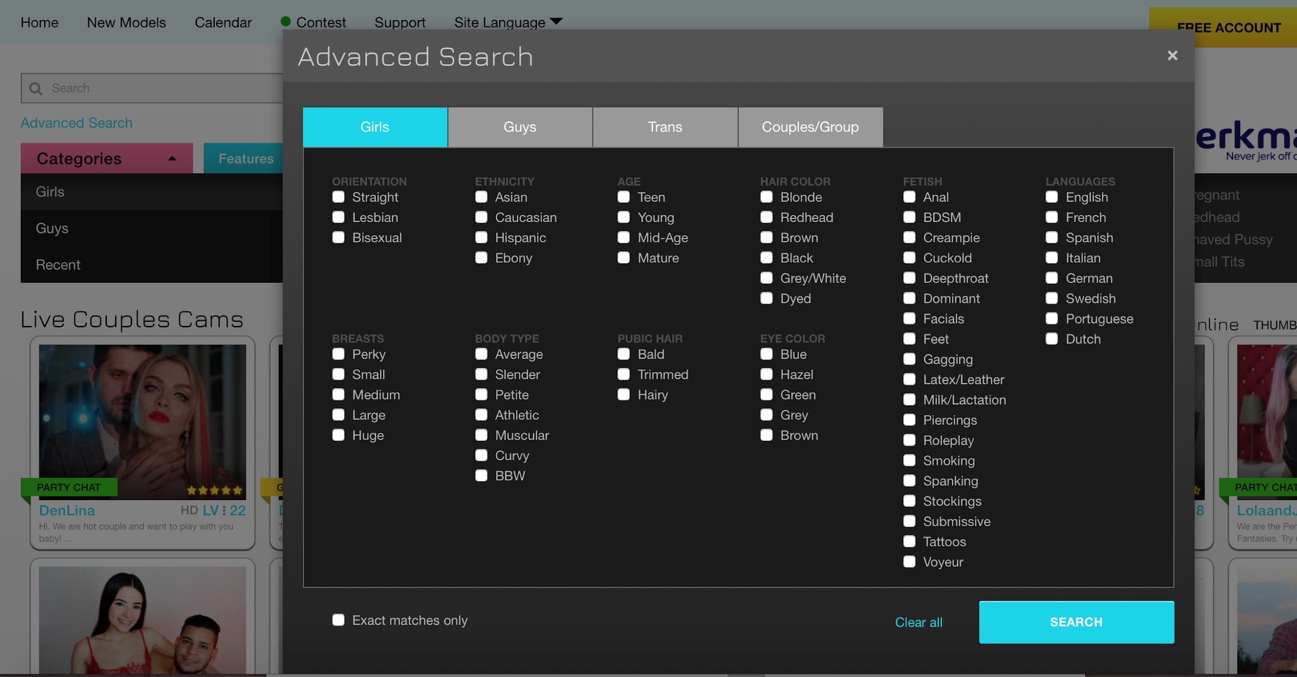
Task: Enable the Redhead hair color checkbox
Action: point(766,217)
